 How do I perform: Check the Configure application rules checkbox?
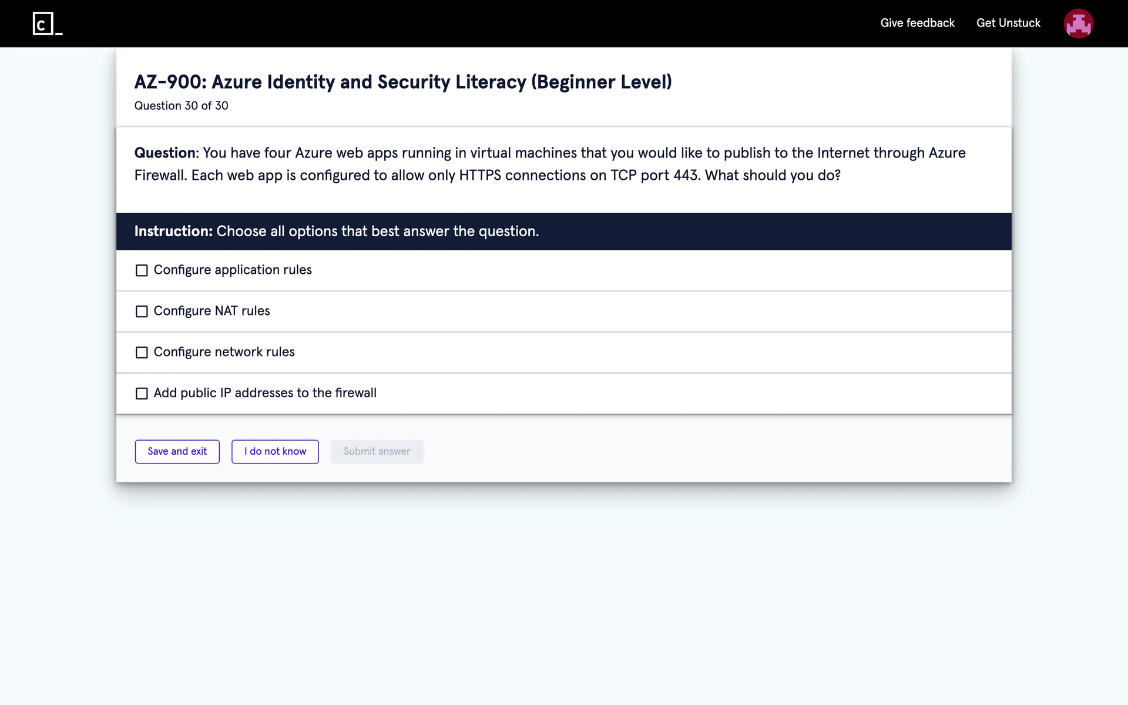coord(142,270)
